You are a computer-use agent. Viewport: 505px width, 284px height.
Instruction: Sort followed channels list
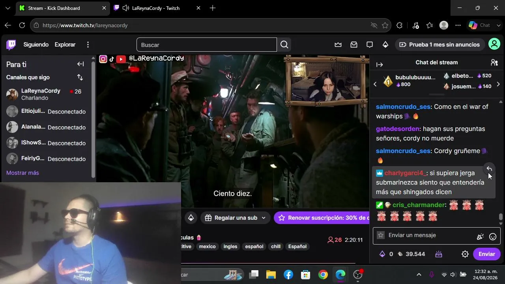(x=80, y=77)
